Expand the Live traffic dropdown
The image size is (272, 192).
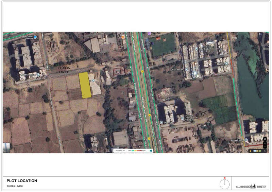pos(120,151)
